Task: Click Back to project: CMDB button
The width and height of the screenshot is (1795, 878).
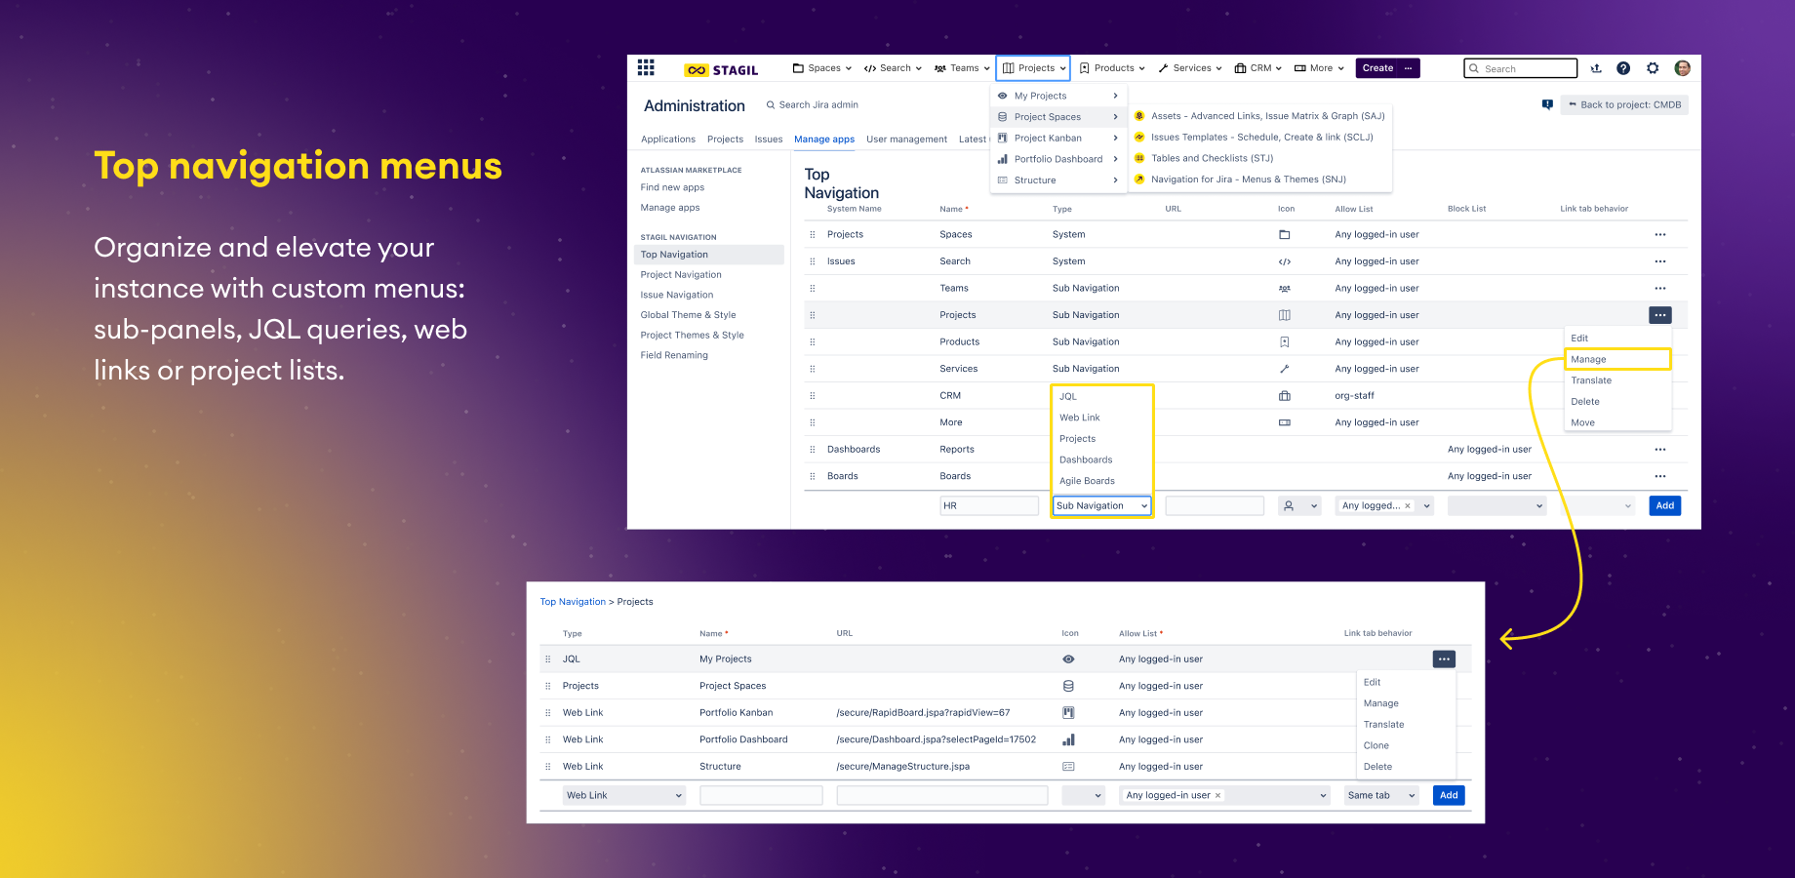Action: pos(1624,104)
